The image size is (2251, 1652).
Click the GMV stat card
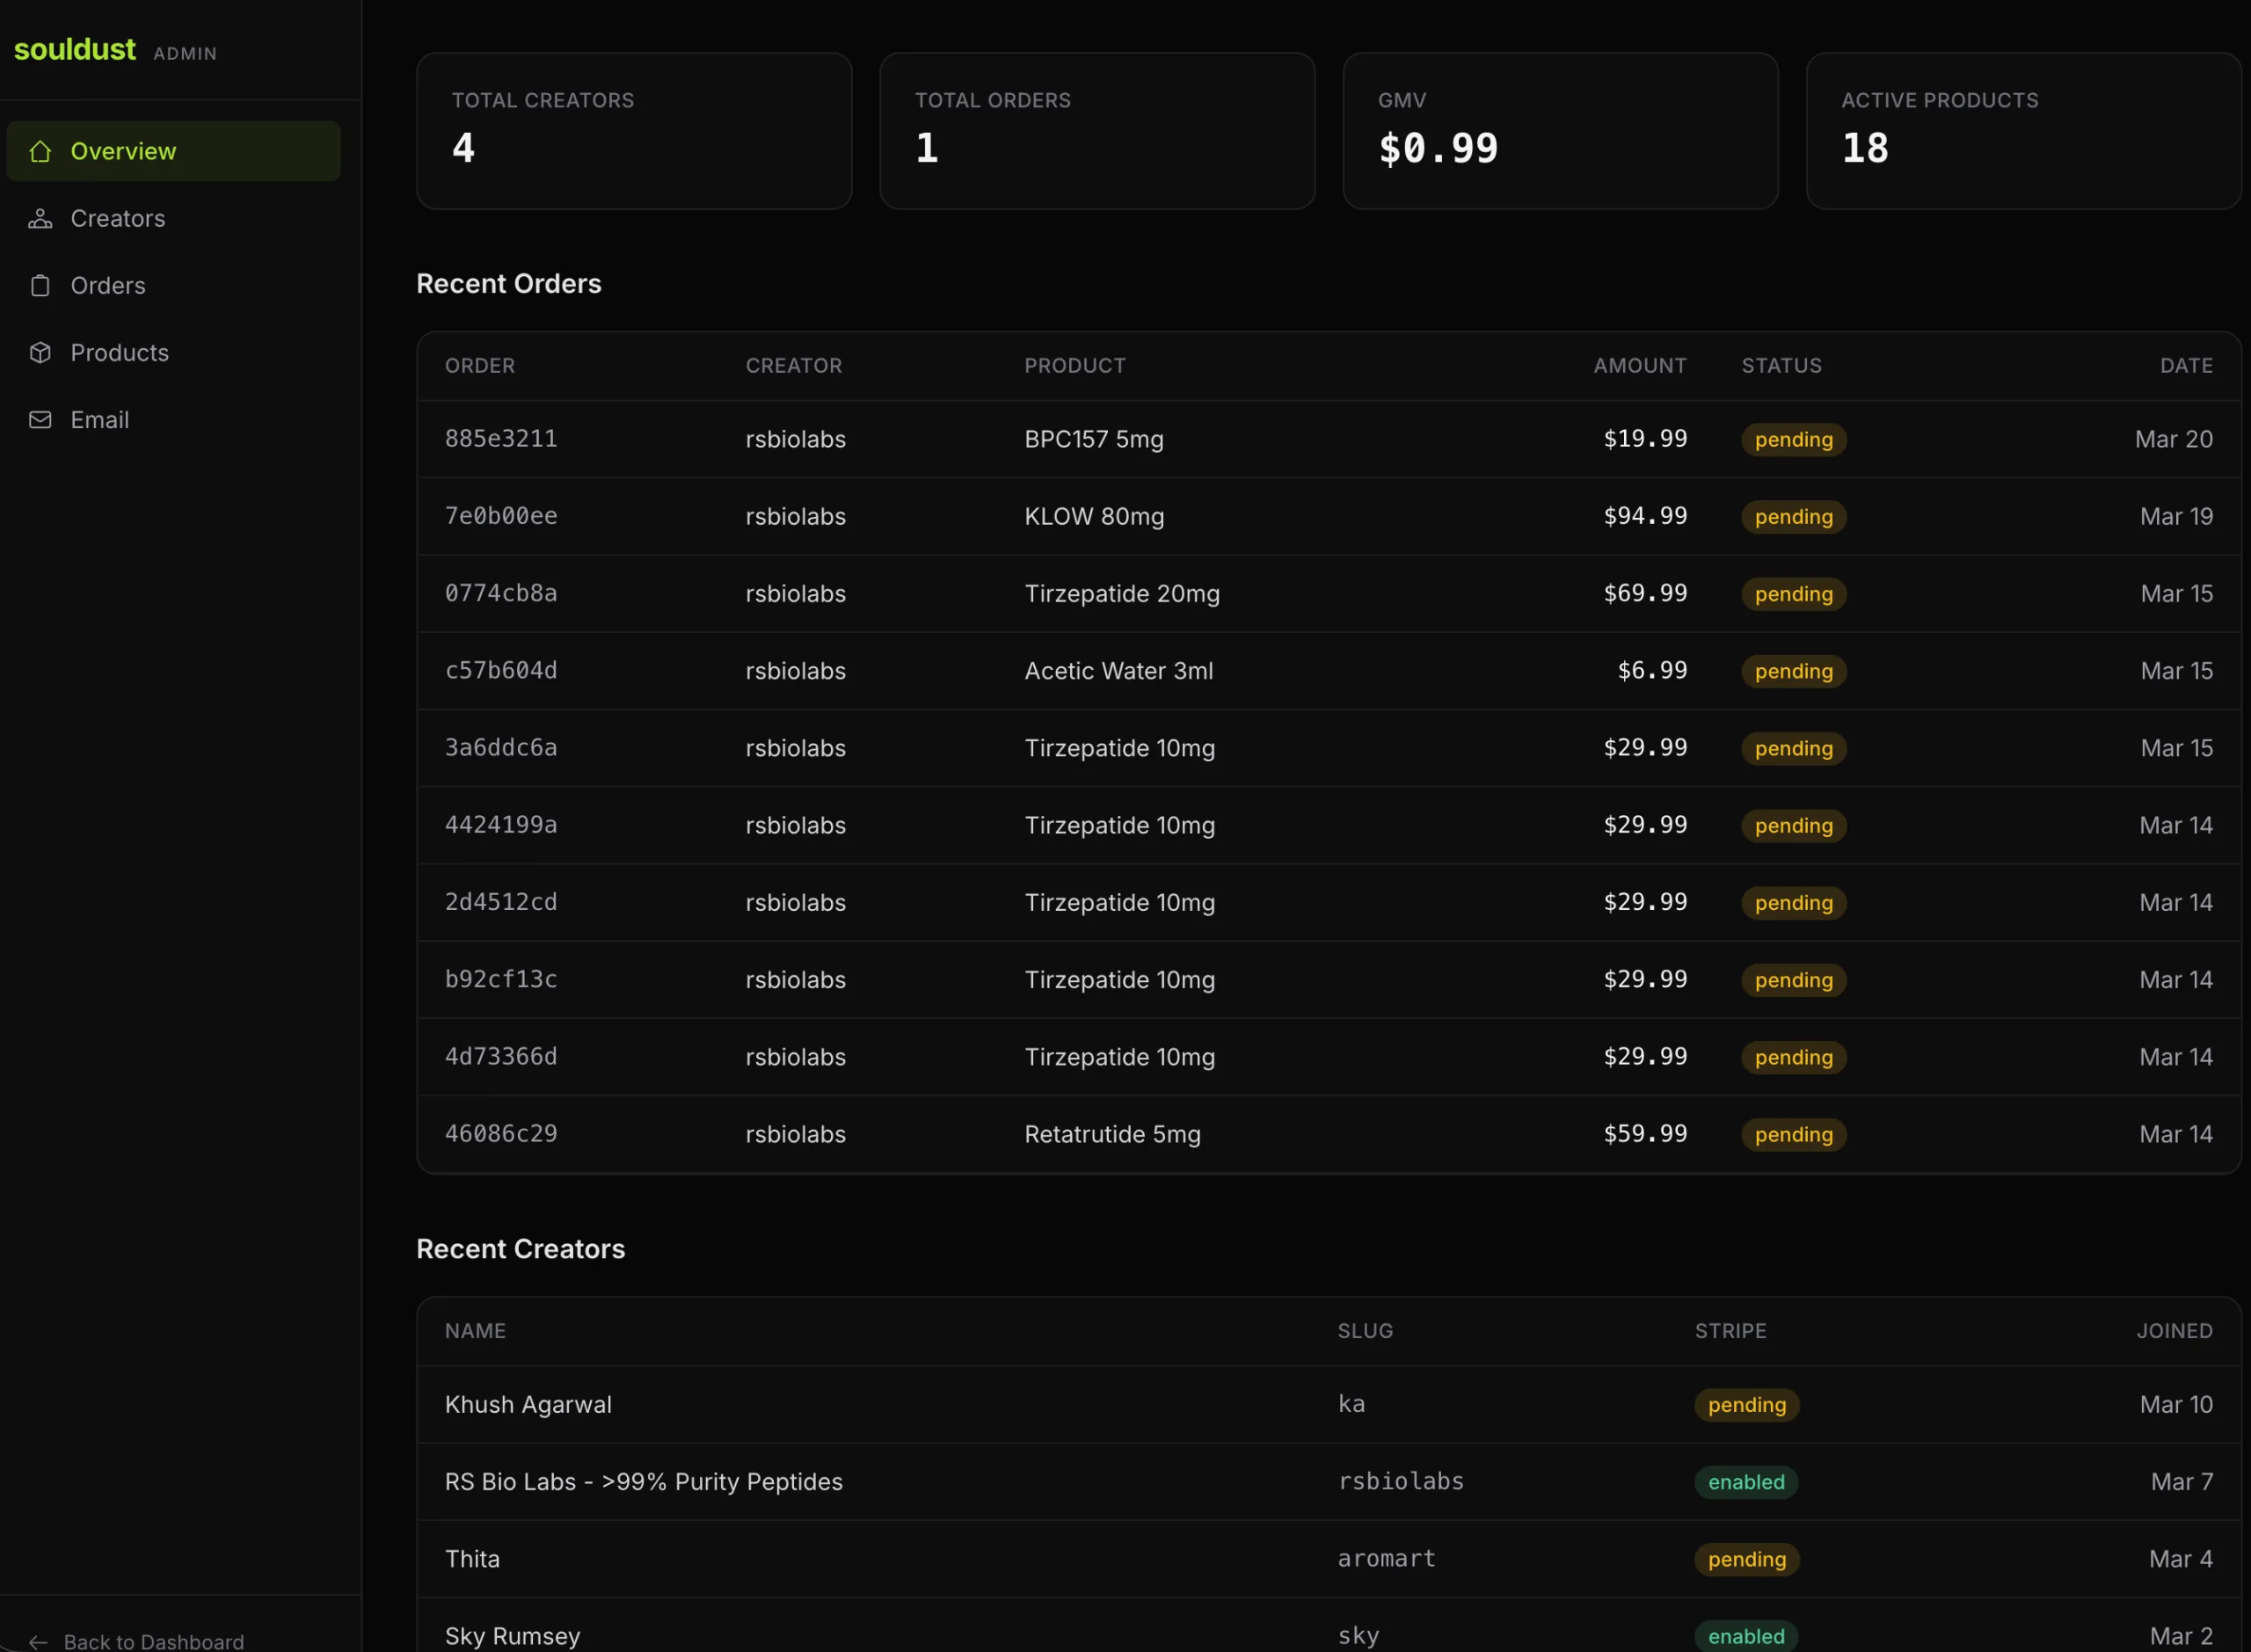(x=1560, y=131)
